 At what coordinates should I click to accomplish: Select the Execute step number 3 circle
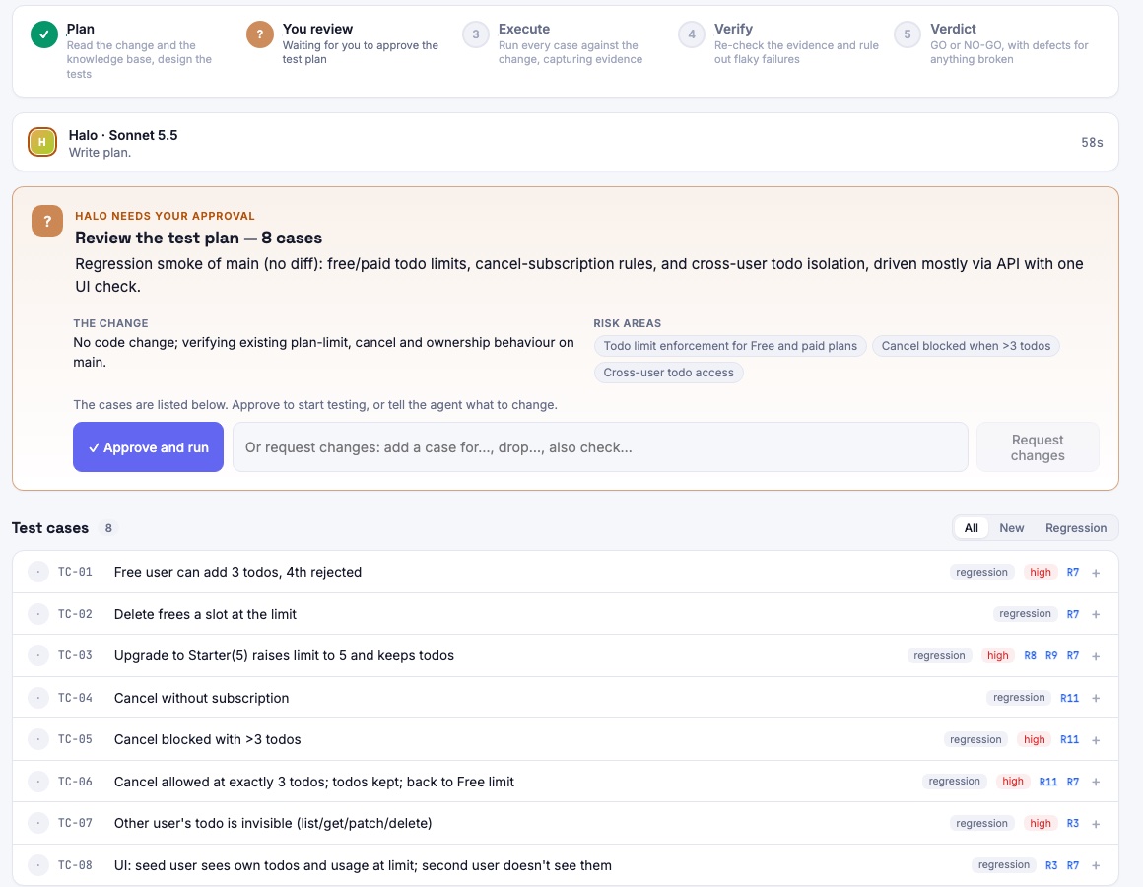coord(475,34)
